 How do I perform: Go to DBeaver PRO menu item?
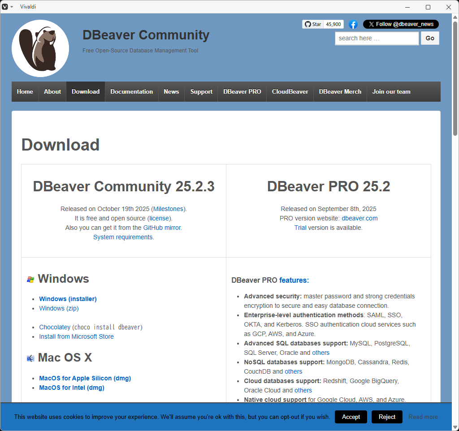tap(242, 91)
